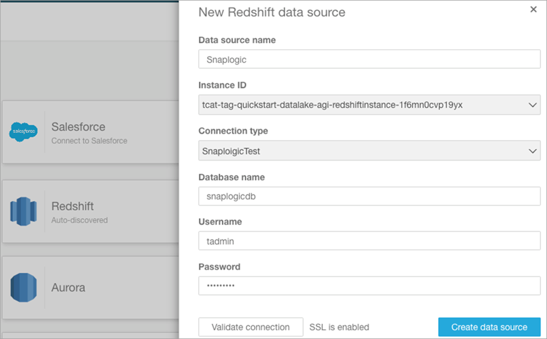Open the Instance ID dropdown
This screenshot has width=547, height=339.
point(369,105)
